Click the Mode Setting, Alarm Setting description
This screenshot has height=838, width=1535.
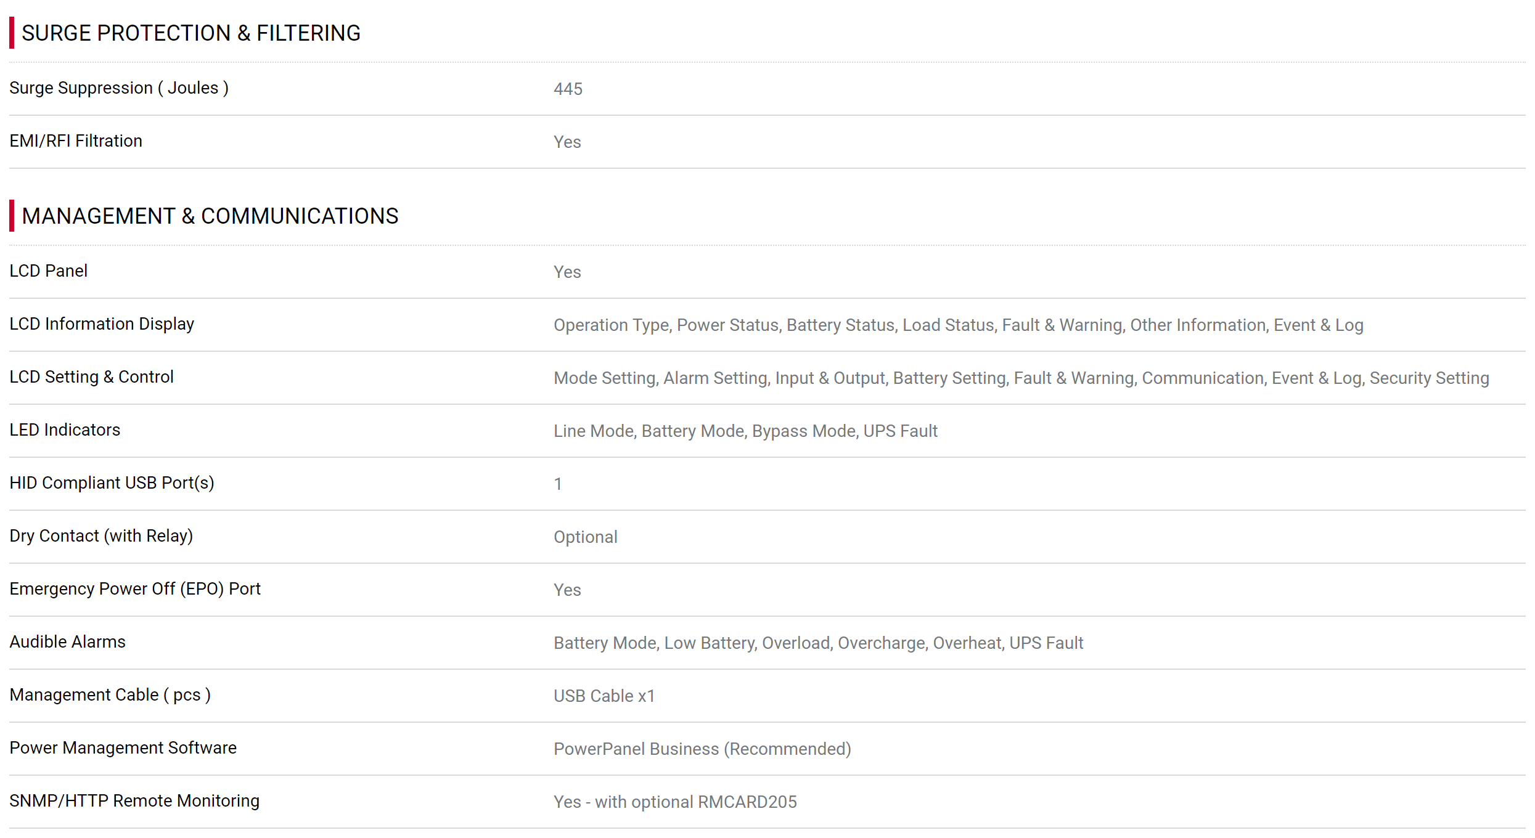1021,378
